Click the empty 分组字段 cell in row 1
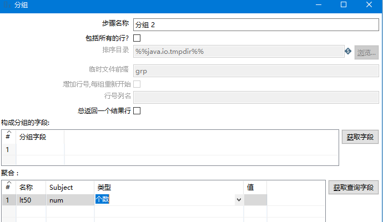383x222 pixels. [x=41, y=149]
